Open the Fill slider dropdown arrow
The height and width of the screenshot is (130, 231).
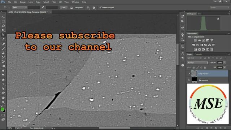225,68
